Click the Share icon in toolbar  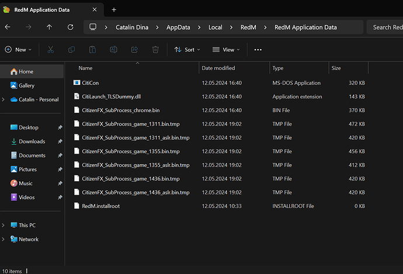(x=134, y=50)
